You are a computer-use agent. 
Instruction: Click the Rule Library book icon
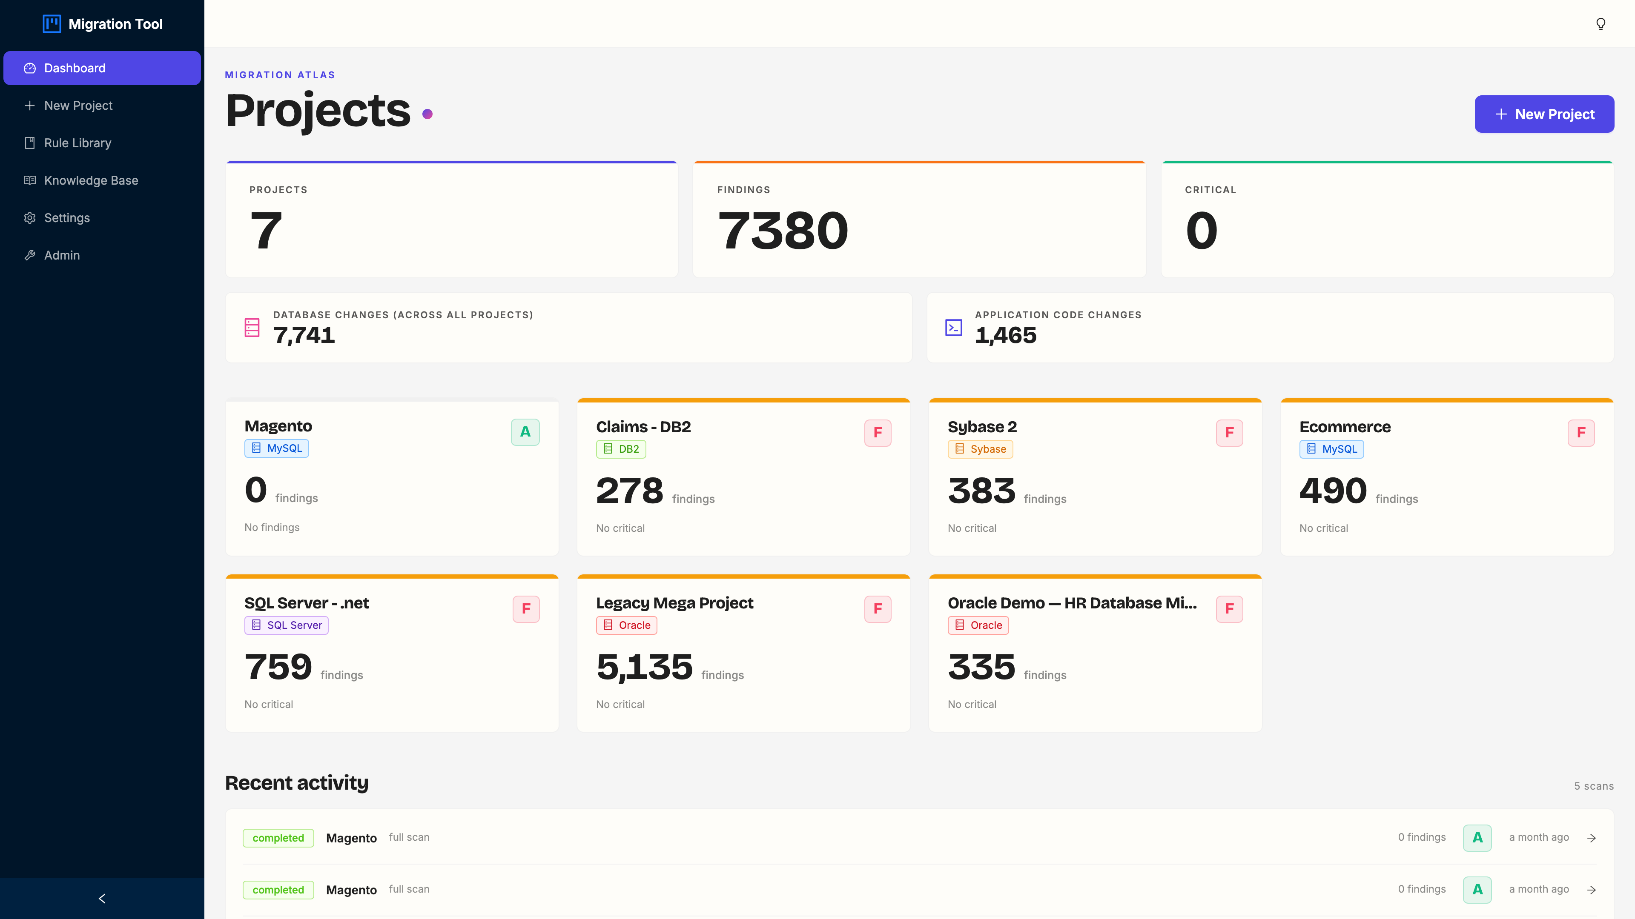30,143
